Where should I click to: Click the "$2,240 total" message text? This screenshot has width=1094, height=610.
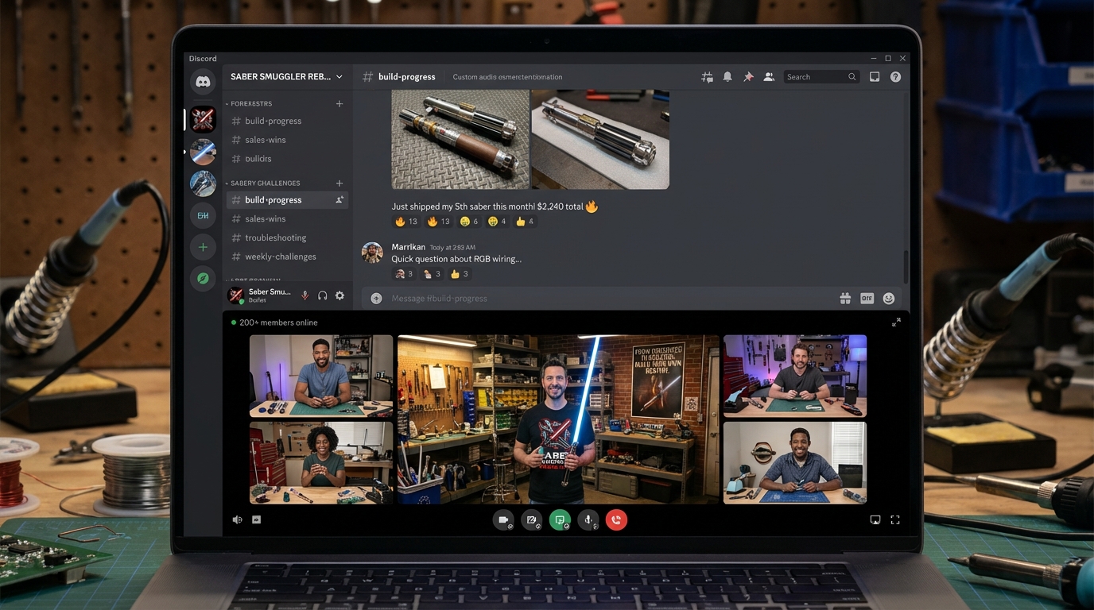pyautogui.click(x=561, y=207)
